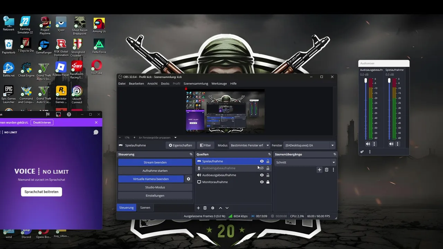Click Deaktivieren in purple banner
Viewport: 443px width, 249px height.
coord(42,122)
